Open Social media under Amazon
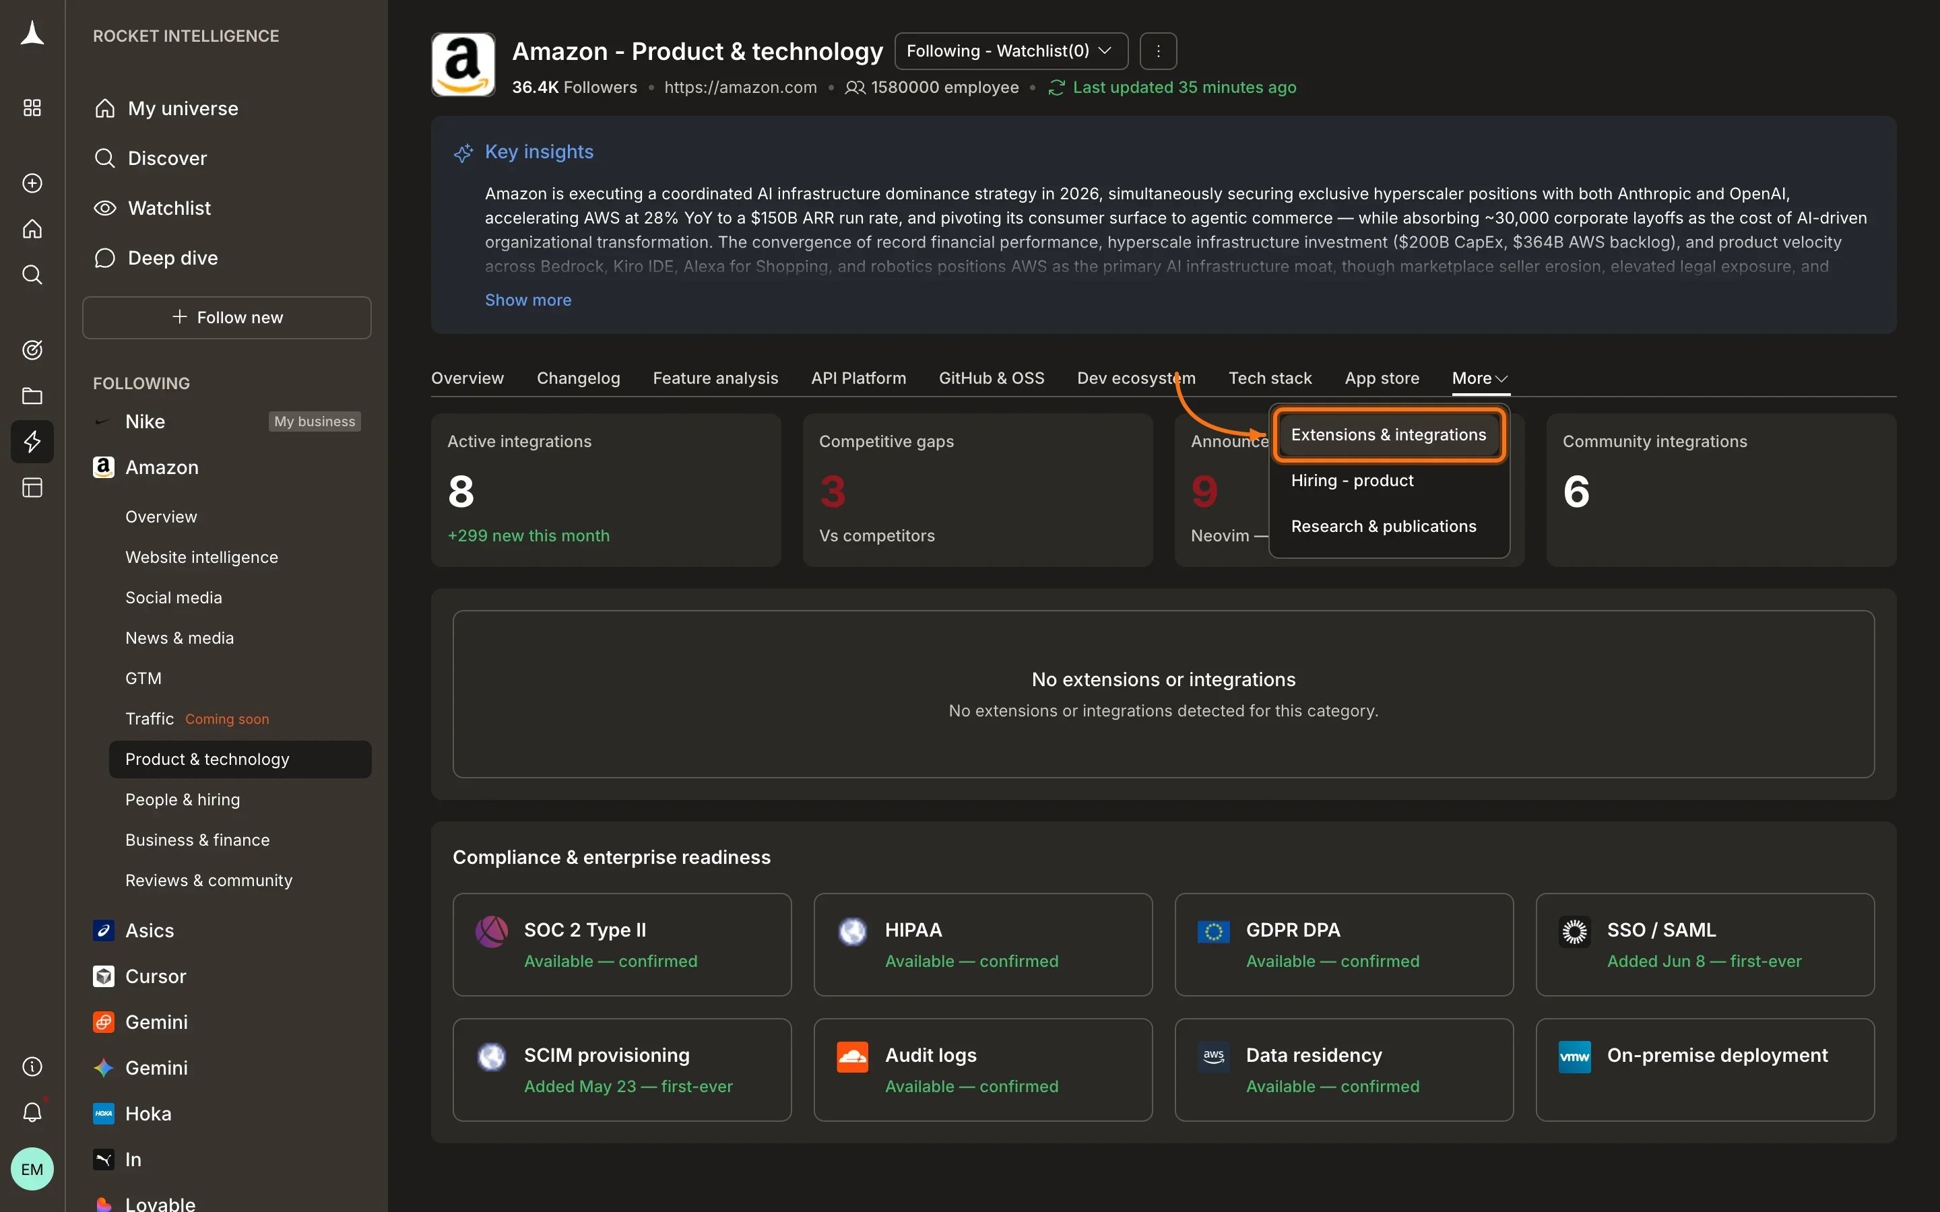This screenshot has height=1212, width=1940. (x=173, y=597)
